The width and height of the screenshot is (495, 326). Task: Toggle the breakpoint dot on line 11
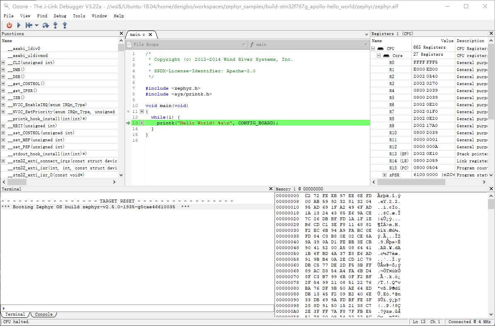[x=128, y=112]
